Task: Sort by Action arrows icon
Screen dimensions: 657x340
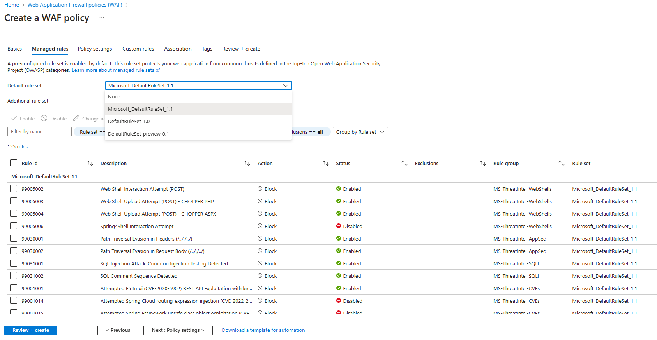Action: click(326, 163)
